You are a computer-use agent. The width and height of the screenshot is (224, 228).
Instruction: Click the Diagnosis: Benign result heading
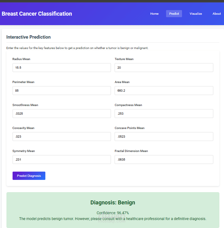(x=113, y=203)
